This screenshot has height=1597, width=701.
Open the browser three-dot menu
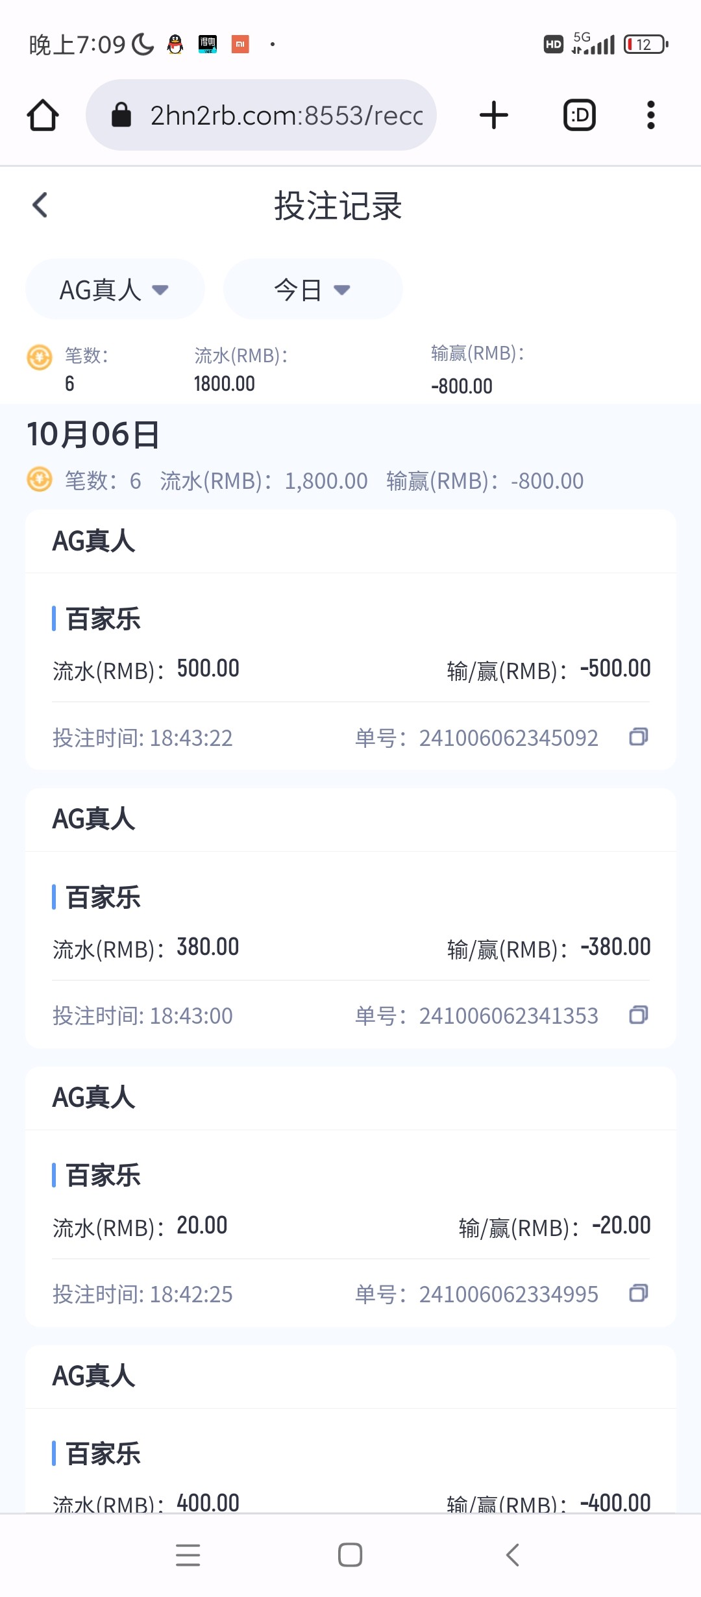650,116
